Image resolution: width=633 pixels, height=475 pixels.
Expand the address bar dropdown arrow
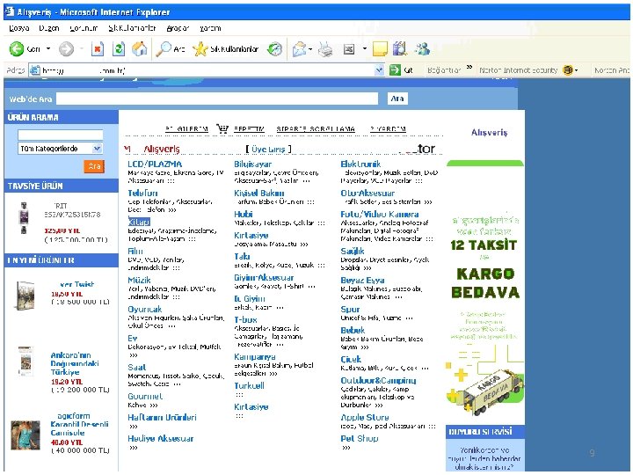click(379, 70)
